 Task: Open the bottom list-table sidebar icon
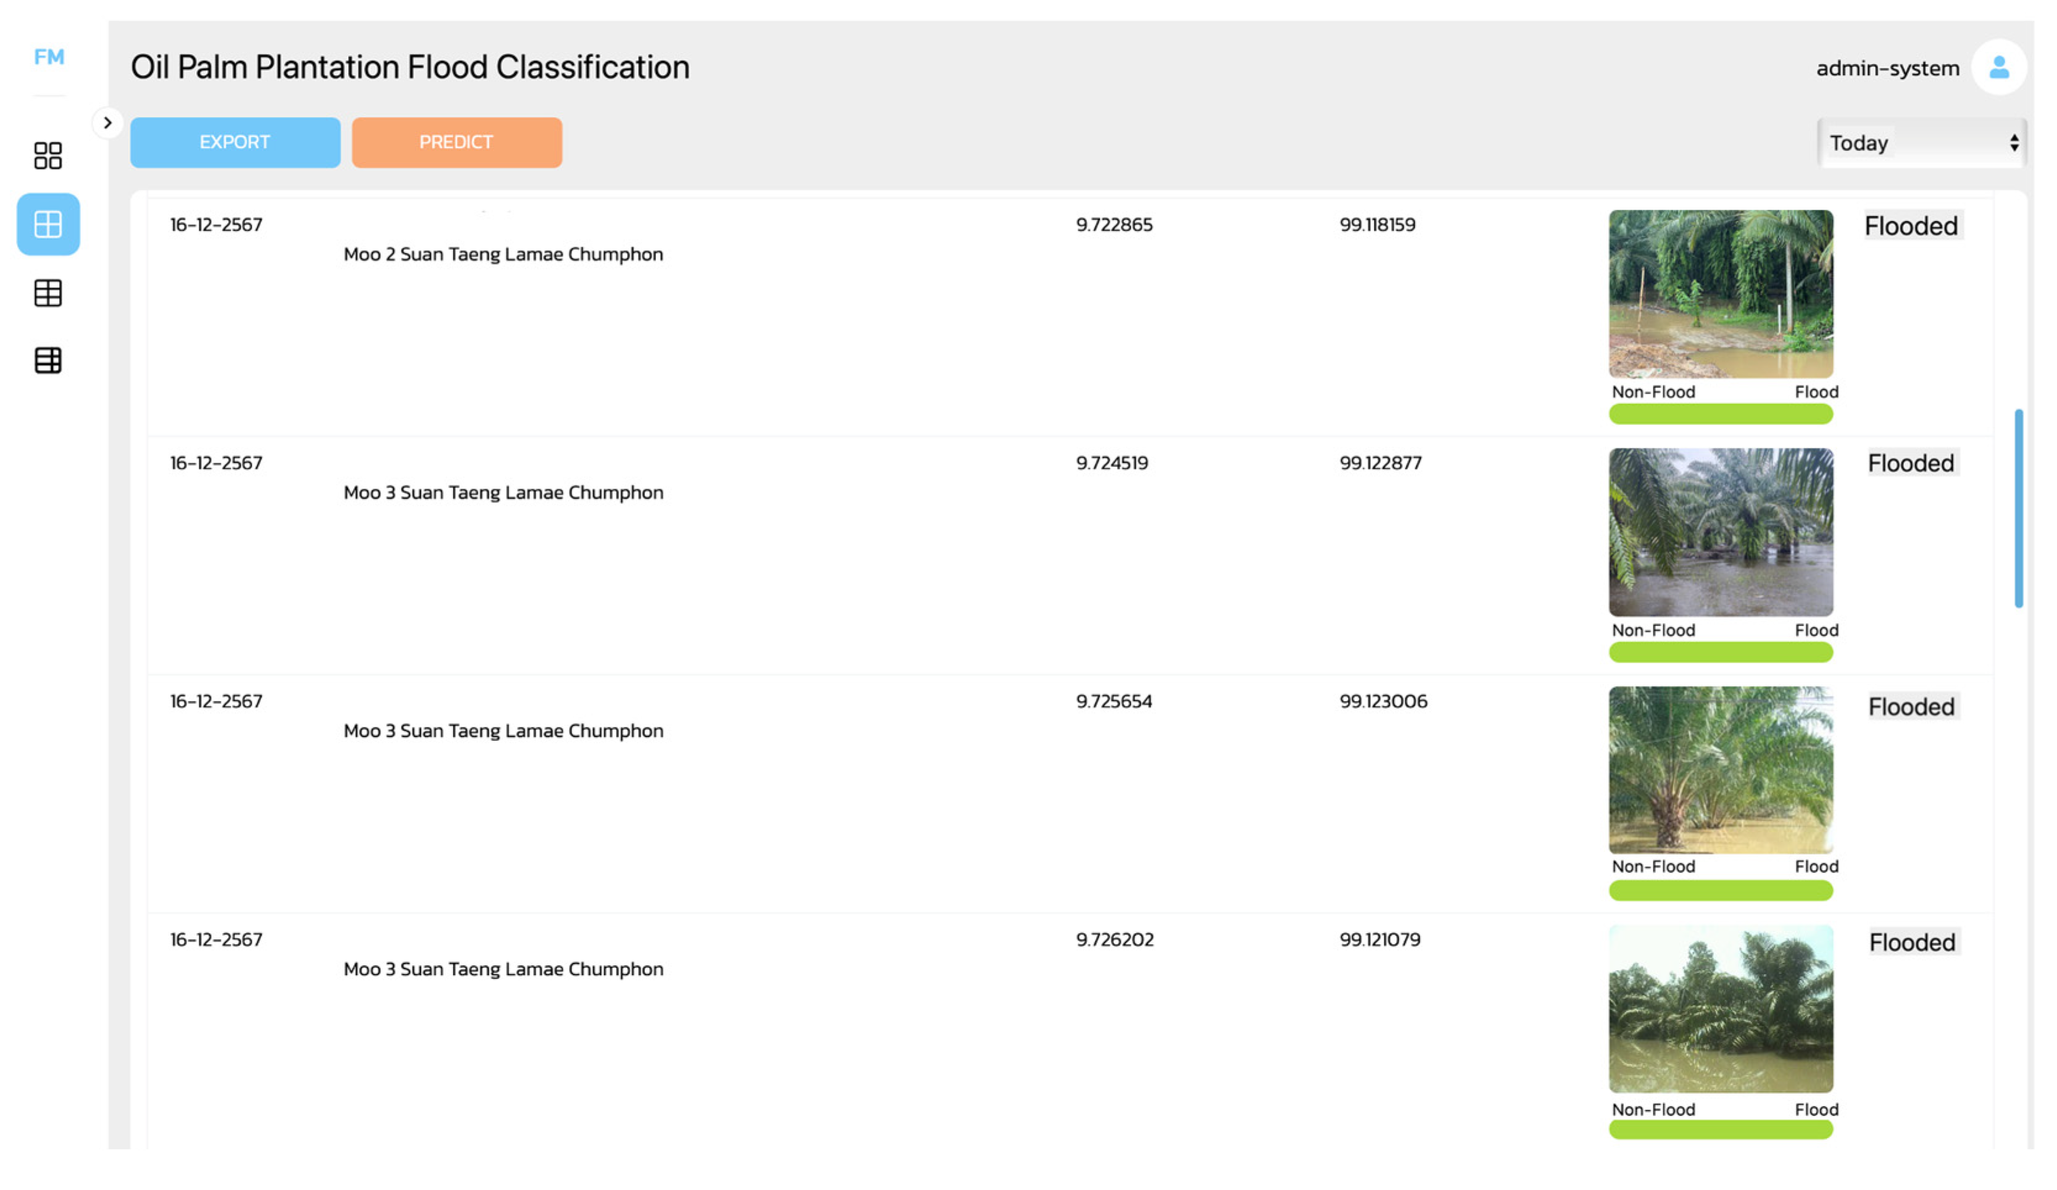pos(48,360)
